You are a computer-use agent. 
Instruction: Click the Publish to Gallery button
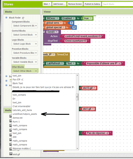pyautogui.click(x=92, y=4)
